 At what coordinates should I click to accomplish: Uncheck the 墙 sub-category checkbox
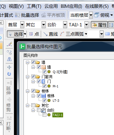pyautogui.click(x=39, y=67)
